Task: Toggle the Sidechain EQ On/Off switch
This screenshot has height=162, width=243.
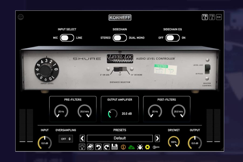Action: (173, 38)
